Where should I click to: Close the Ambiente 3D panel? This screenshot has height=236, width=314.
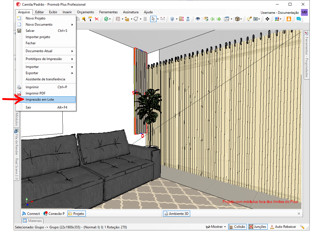tap(299, 213)
